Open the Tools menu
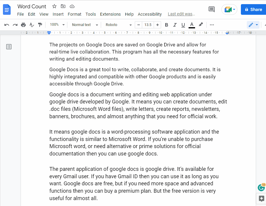Viewport: 266px width, 206px height. click(x=91, y=14)
